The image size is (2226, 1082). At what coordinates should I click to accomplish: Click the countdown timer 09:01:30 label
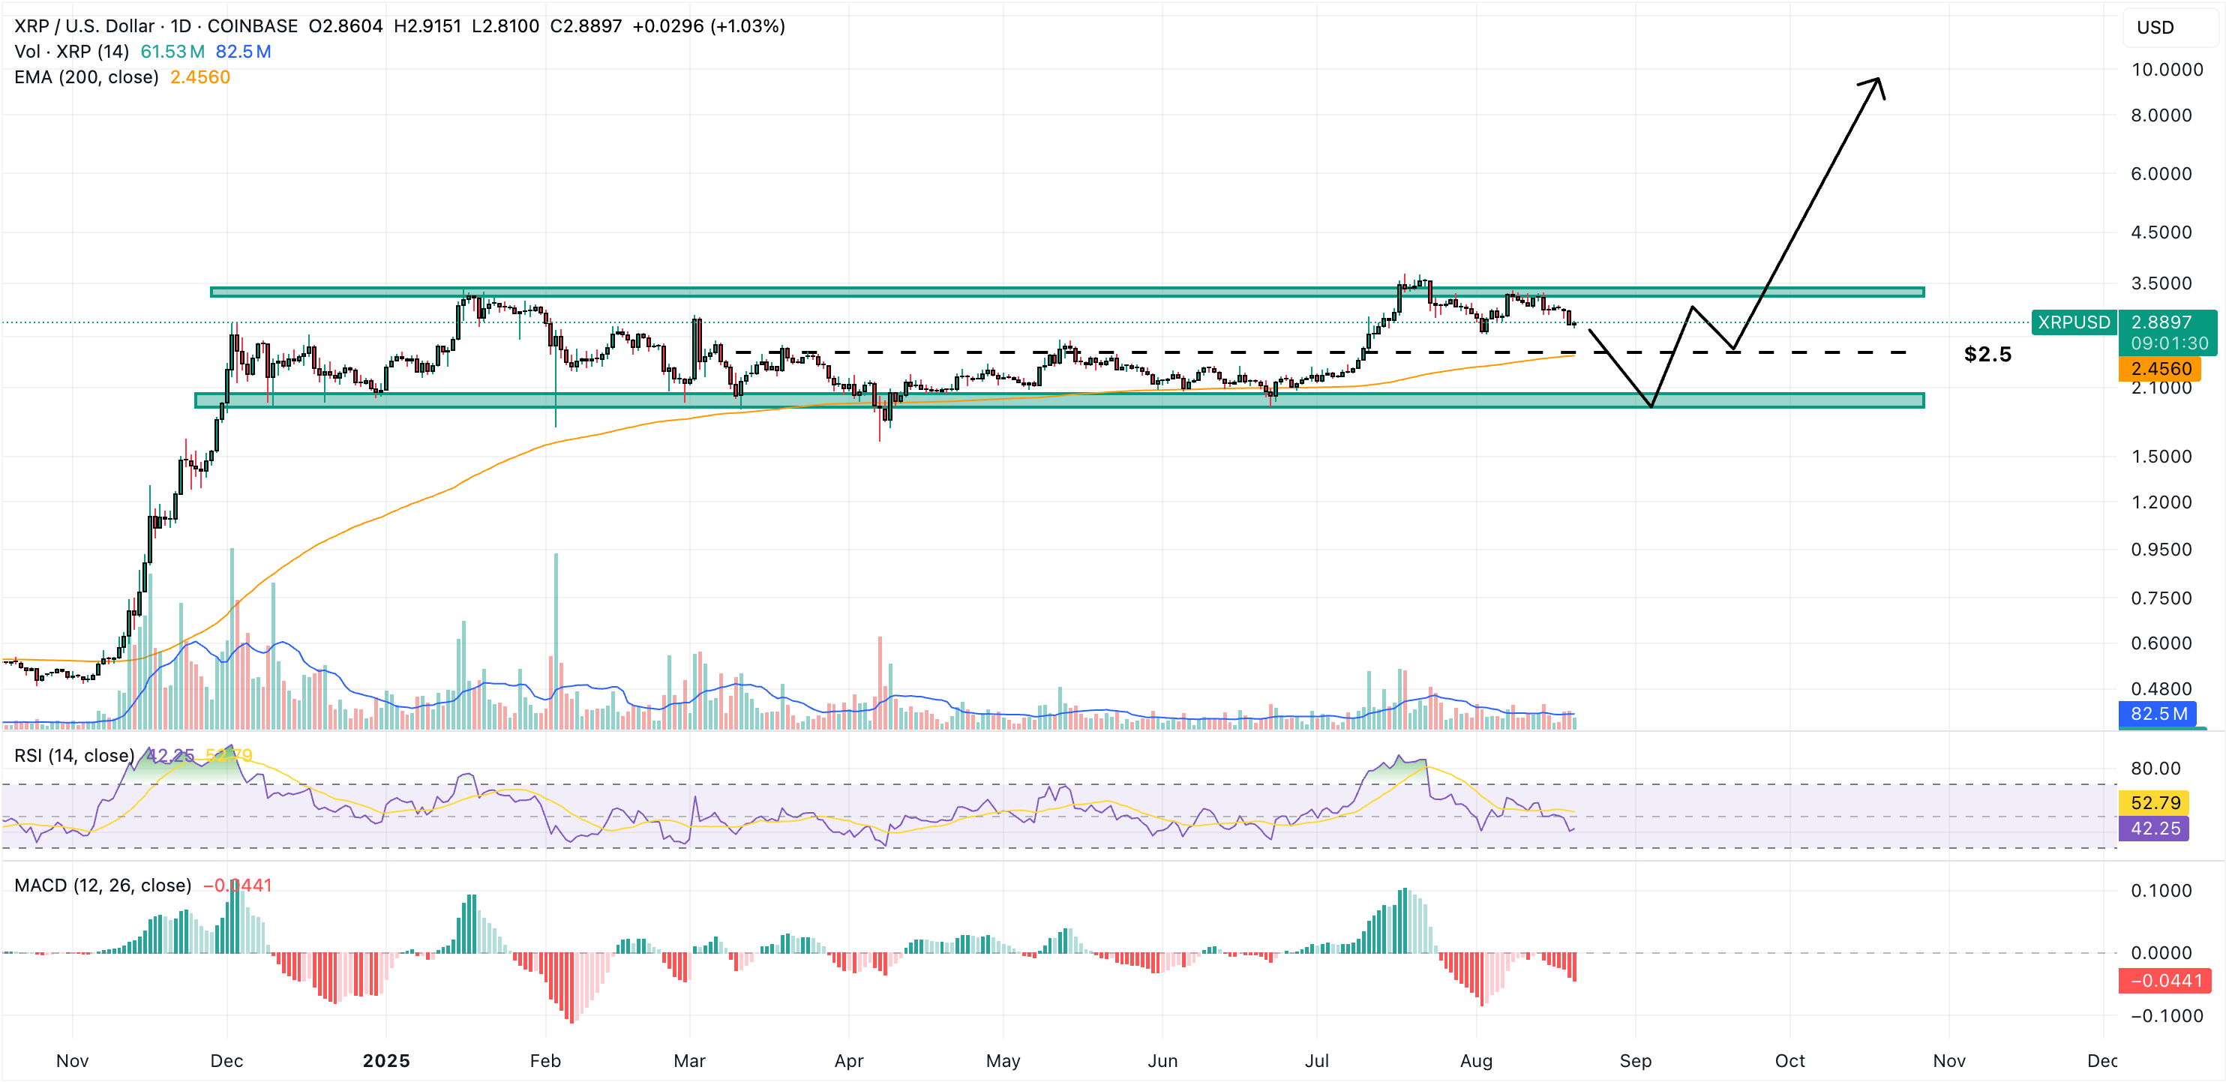(x=2169, y=343)
